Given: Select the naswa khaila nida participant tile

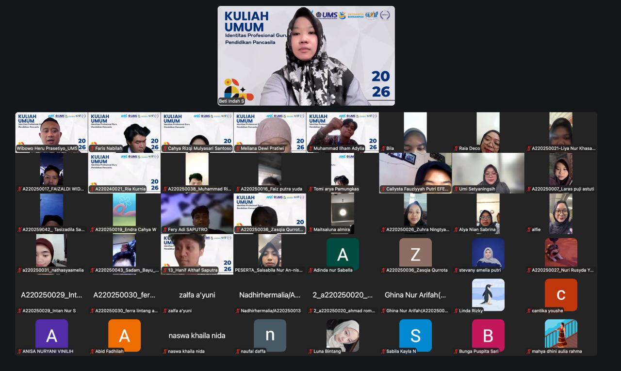Looking at the screenshot, I should 197,335.
